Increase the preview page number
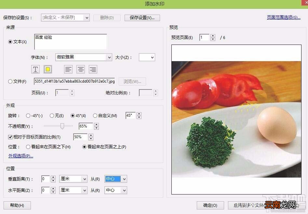The width and height of the screenshot is (308, 214). pos(213,36)
